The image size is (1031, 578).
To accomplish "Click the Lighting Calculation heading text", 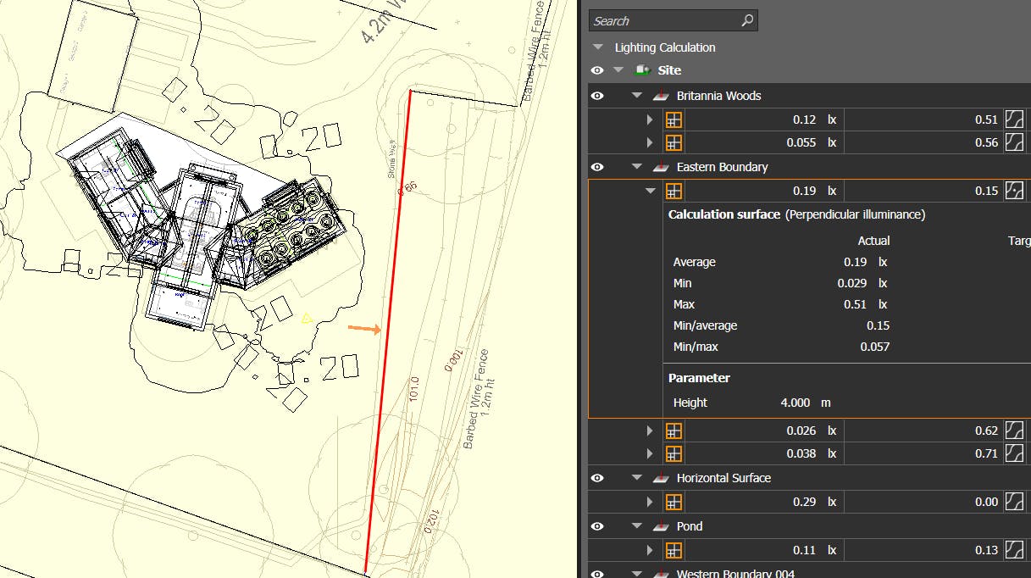I will [x=665, y=47].
